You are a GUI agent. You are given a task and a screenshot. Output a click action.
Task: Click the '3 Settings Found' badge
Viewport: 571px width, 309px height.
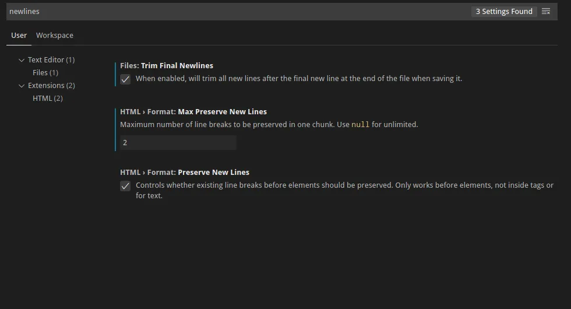click(x=504, y=12)
